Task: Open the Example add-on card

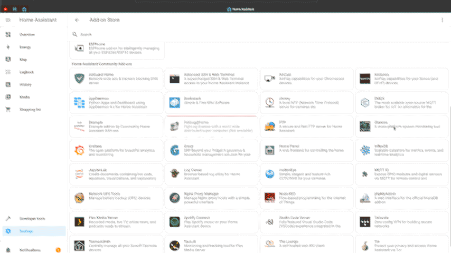Action: 116,126
